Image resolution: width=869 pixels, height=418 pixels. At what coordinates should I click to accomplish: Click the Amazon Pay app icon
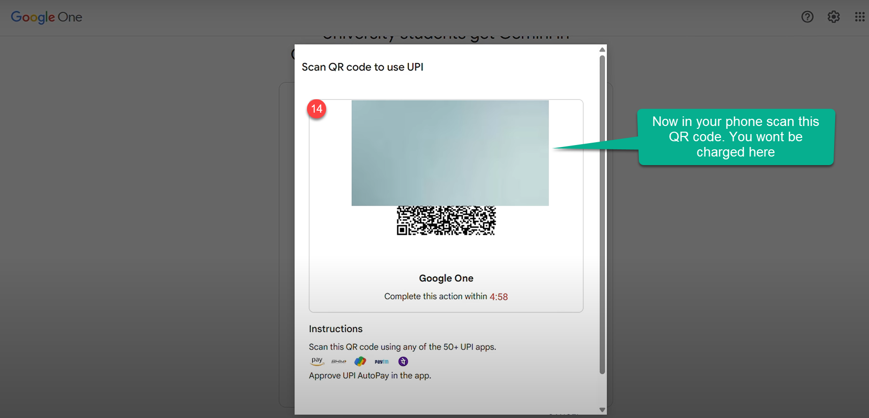pyautogui.click(x=317, y=361)
